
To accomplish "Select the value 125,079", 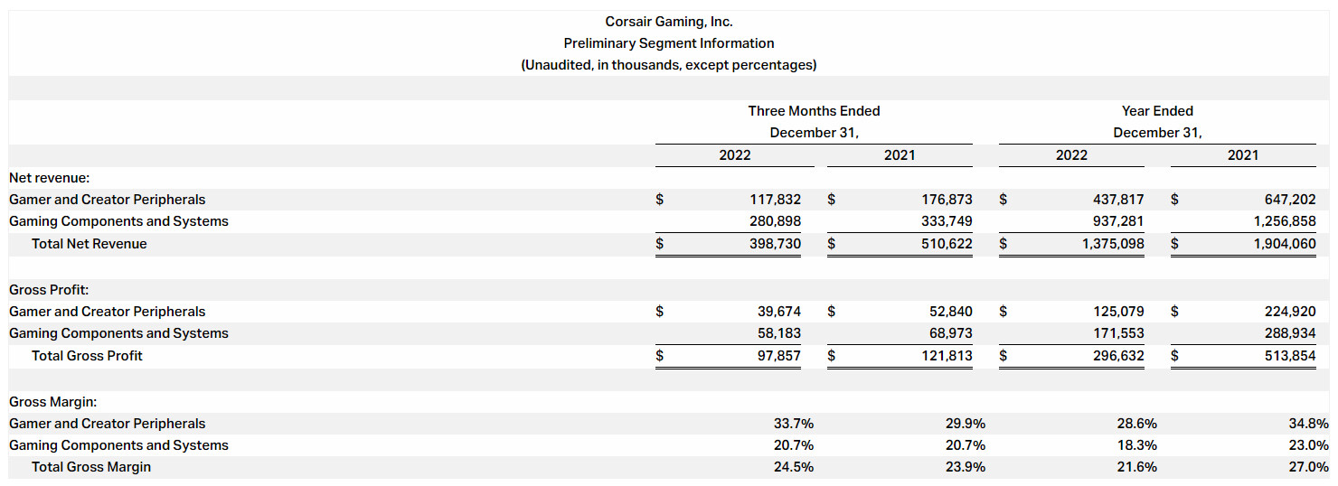I will coord(1117,312).
